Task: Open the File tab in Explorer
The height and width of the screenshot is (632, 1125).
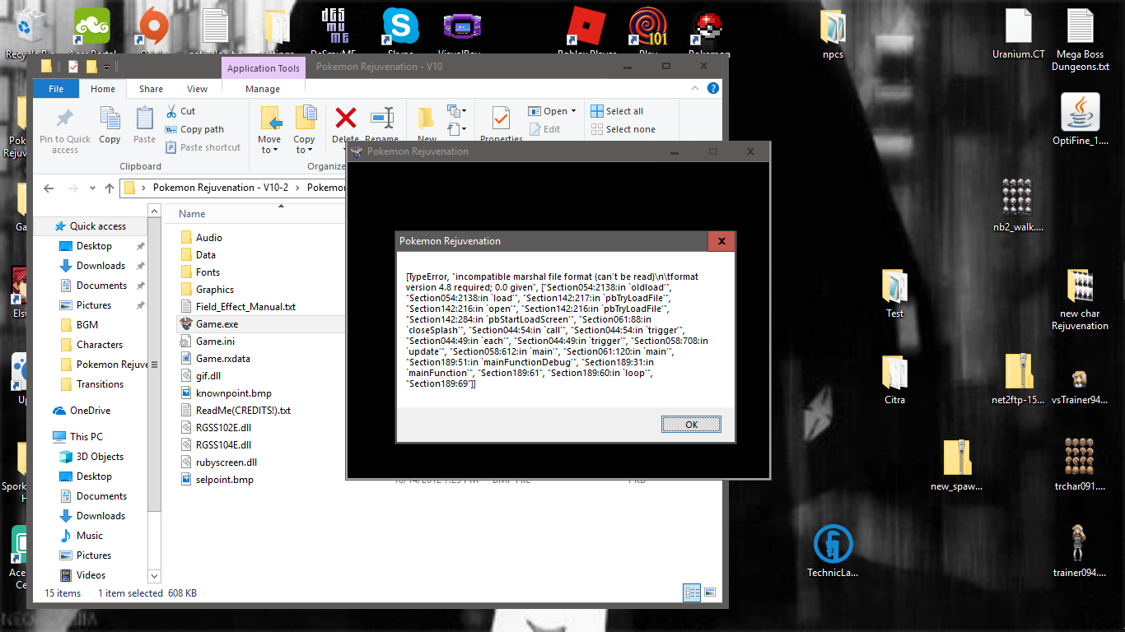Action: 56,89
